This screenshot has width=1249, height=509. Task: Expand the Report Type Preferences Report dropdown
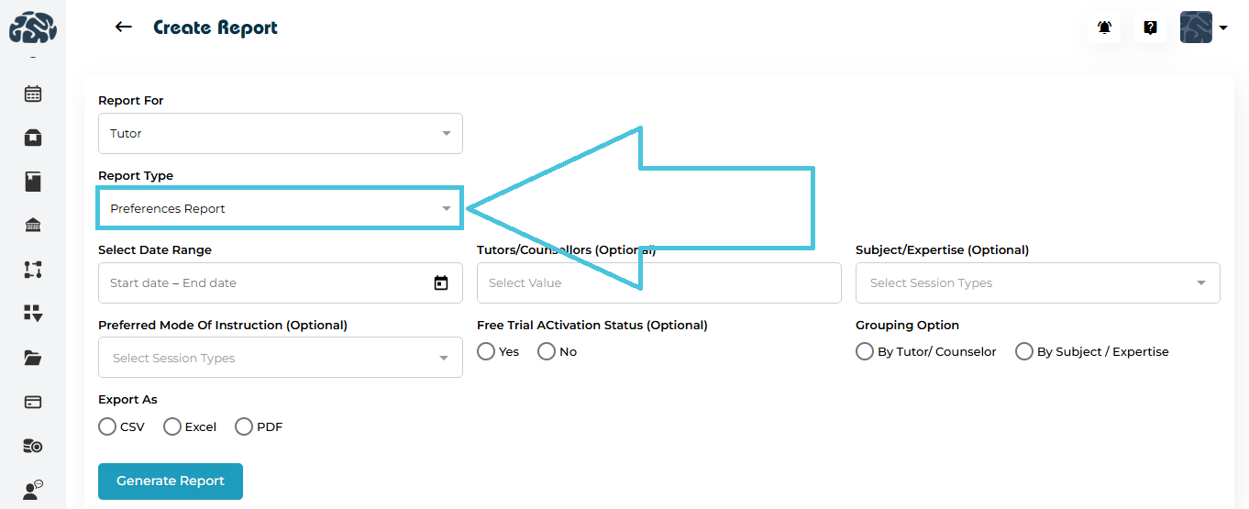click(280, 209)
